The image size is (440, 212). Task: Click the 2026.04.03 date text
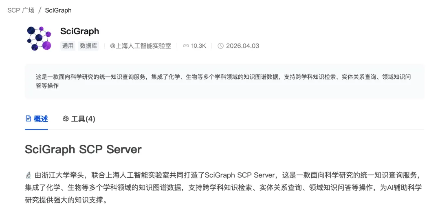click(242, 46)
